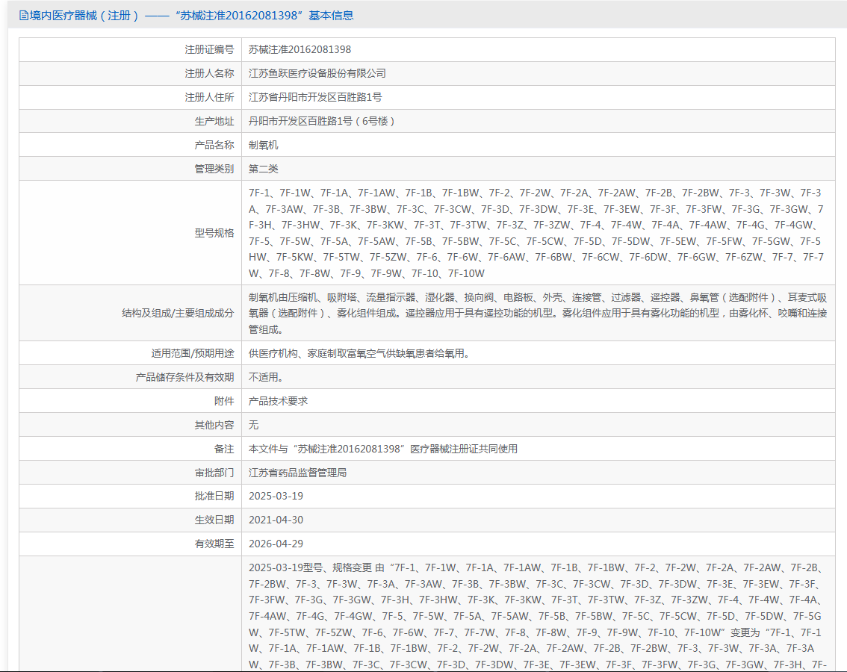This screenshot has width=847, height=672.
Task: Select 丹阳市开发区百胜路1号（6号楼）value
Action: coord(322,121)
